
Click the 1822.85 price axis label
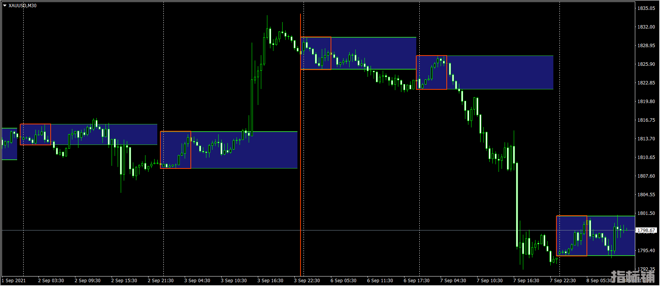(x=646, y=83)
